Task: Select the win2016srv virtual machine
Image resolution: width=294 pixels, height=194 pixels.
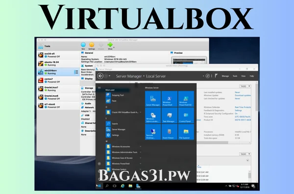Action: [58, 72]
